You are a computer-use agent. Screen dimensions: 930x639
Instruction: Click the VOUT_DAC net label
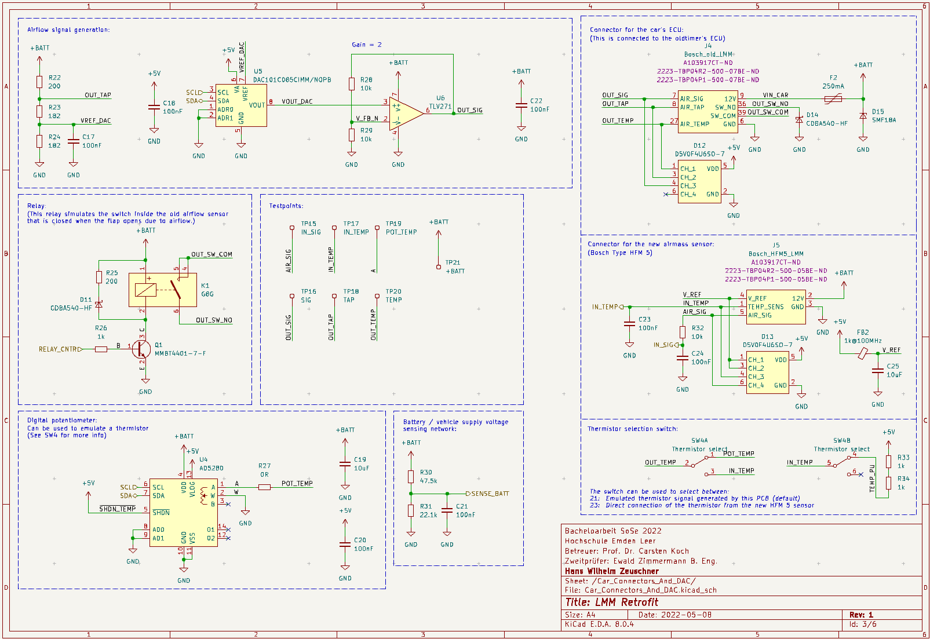(297, 102)
